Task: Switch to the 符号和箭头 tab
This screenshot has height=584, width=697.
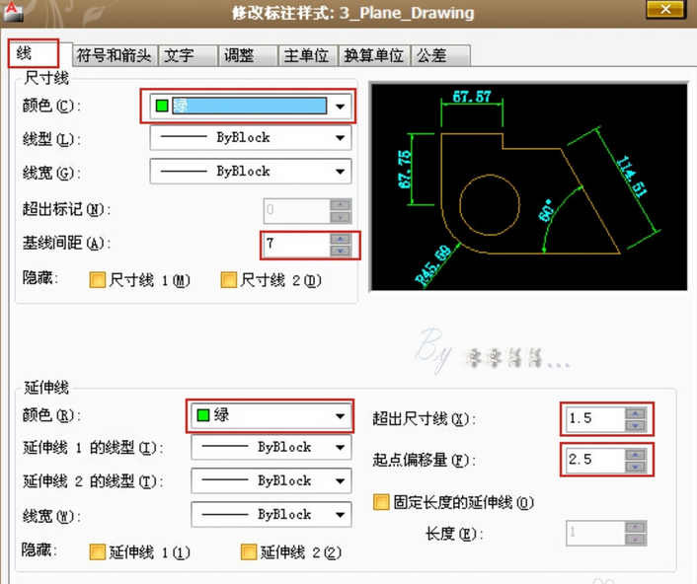Action: tap(116, 55)
